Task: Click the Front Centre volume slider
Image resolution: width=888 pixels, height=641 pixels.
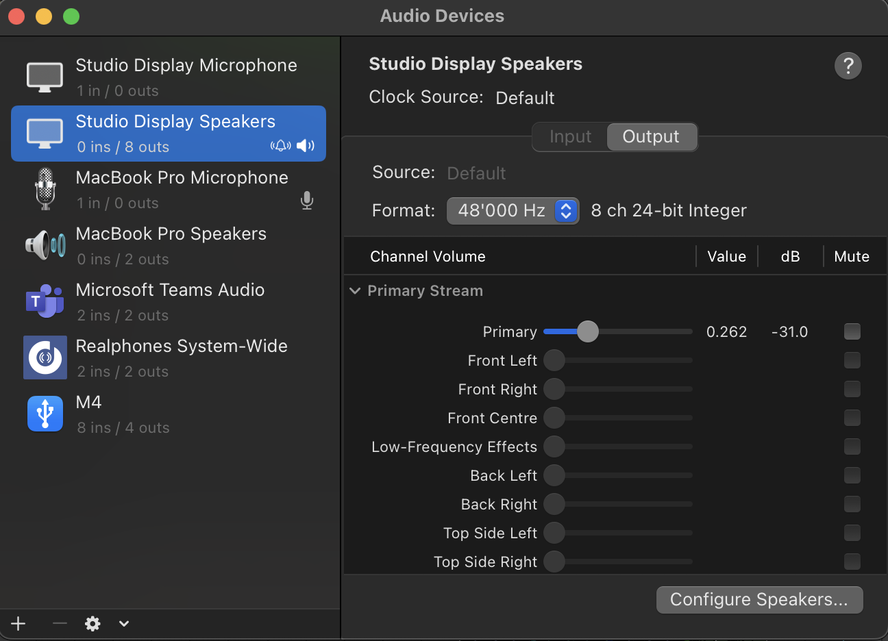Action: tap(618, 418)
